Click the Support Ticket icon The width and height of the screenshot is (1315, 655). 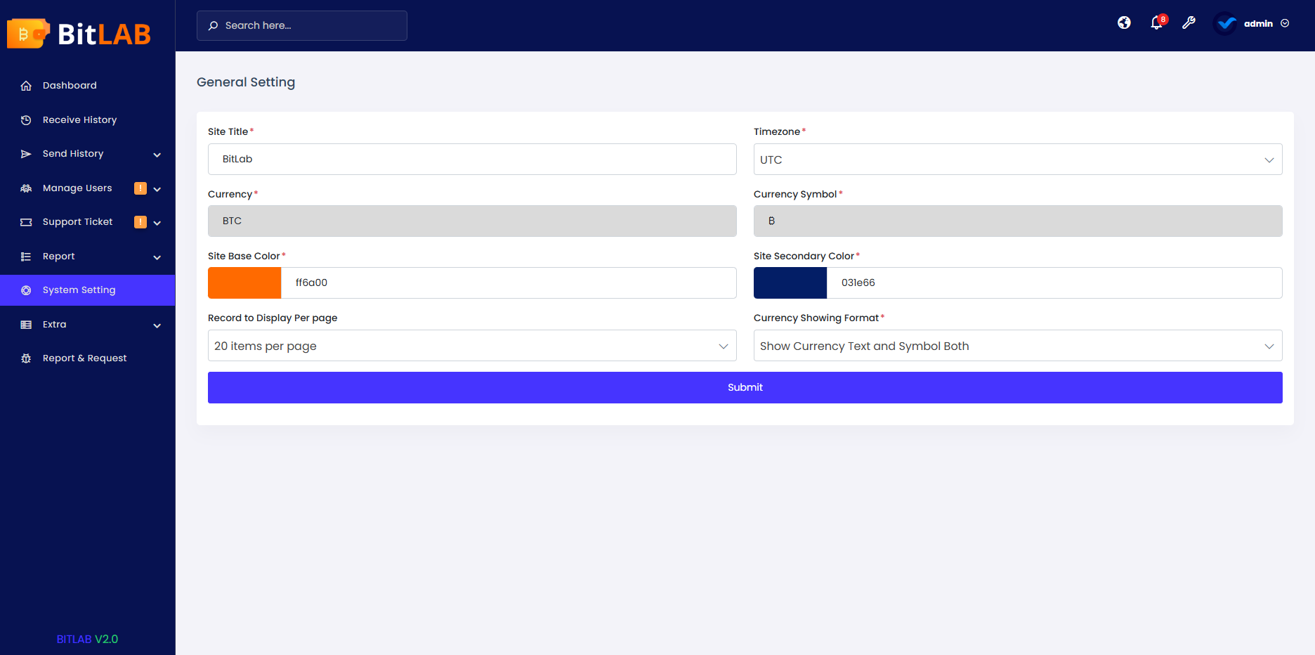pyautogui.click(x=26, y=222)
